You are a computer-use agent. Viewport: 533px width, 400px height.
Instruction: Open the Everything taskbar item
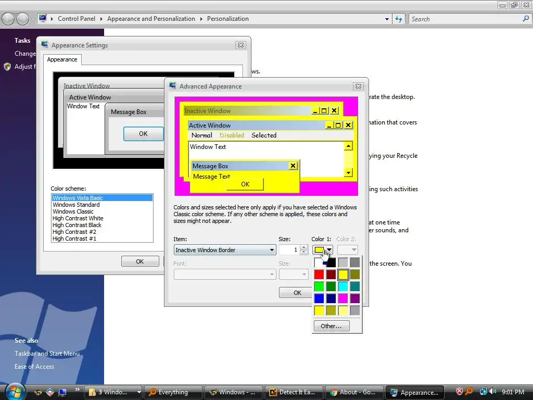pos(173,392)
